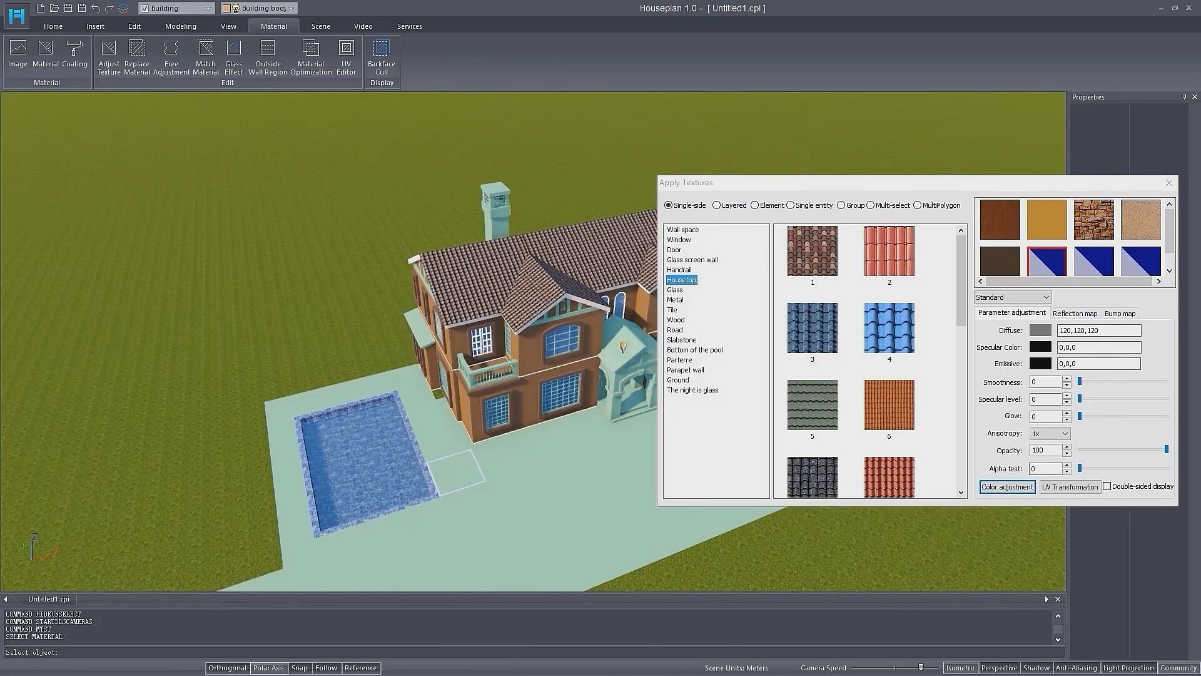1201x676 pixels.
Task: Click the Diffuse gray color swatch
Action: [x=1040, y=330]
